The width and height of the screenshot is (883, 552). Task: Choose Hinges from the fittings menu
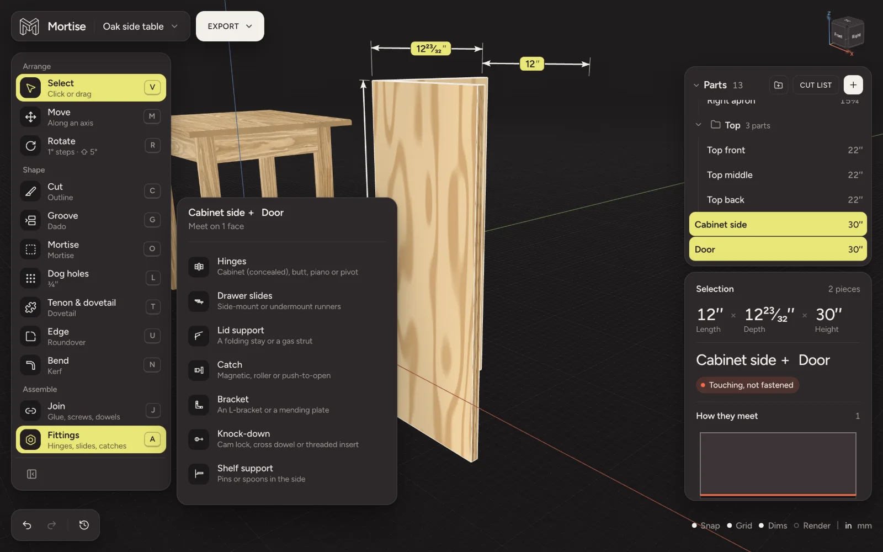(x=287, y=267)
